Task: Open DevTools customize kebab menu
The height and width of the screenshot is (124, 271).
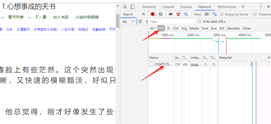Action: pos(261,7)
